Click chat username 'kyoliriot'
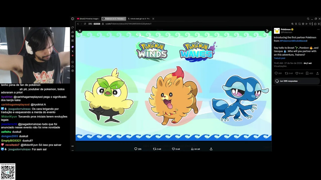Image resolution: width=321 pixels, height=180 pixels. pos(7,97)
